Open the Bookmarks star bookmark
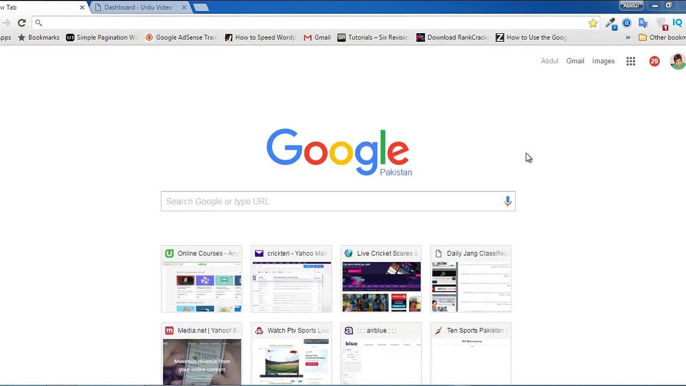 coord(39,38)
